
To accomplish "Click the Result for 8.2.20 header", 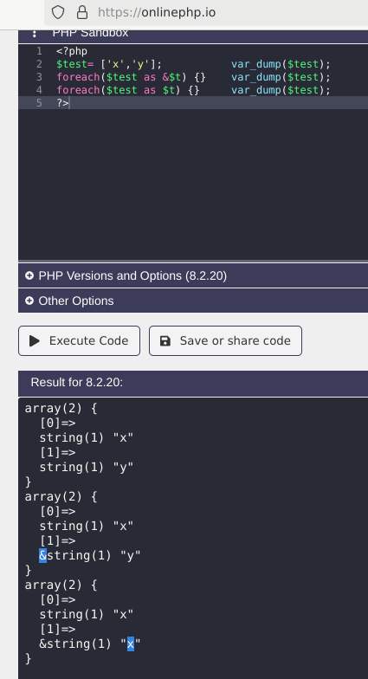I will pyautogui.click(x=76, y=383).
